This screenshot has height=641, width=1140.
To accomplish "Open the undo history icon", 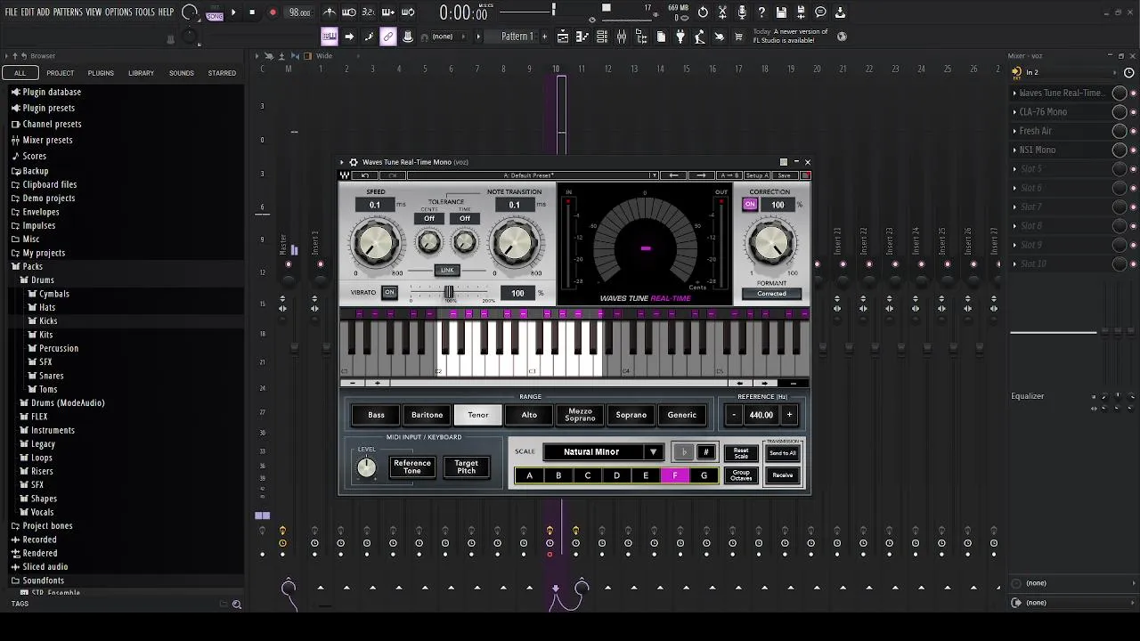I will pyautogui.click(x=703, y=12).
